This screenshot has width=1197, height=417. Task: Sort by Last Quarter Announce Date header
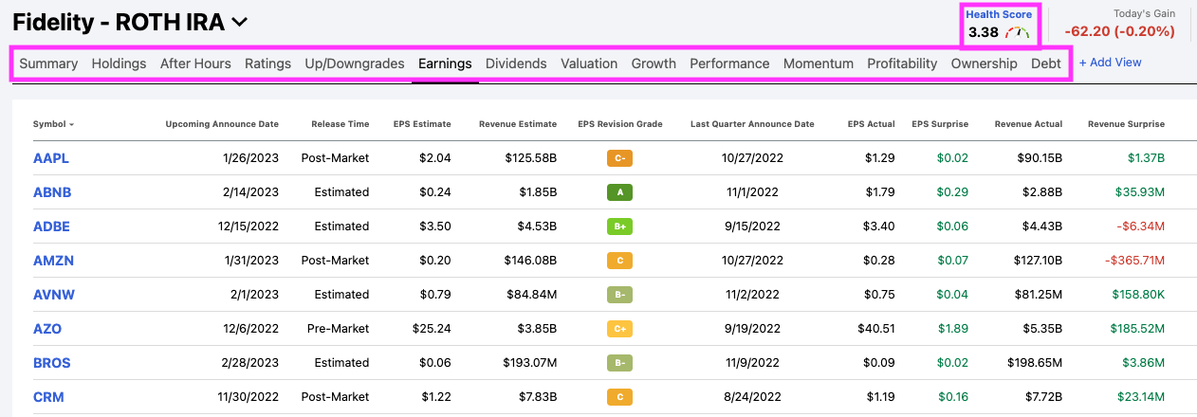pyautogui.click(x=752, y=124)
